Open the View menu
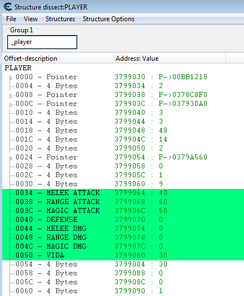 (31, 19)
